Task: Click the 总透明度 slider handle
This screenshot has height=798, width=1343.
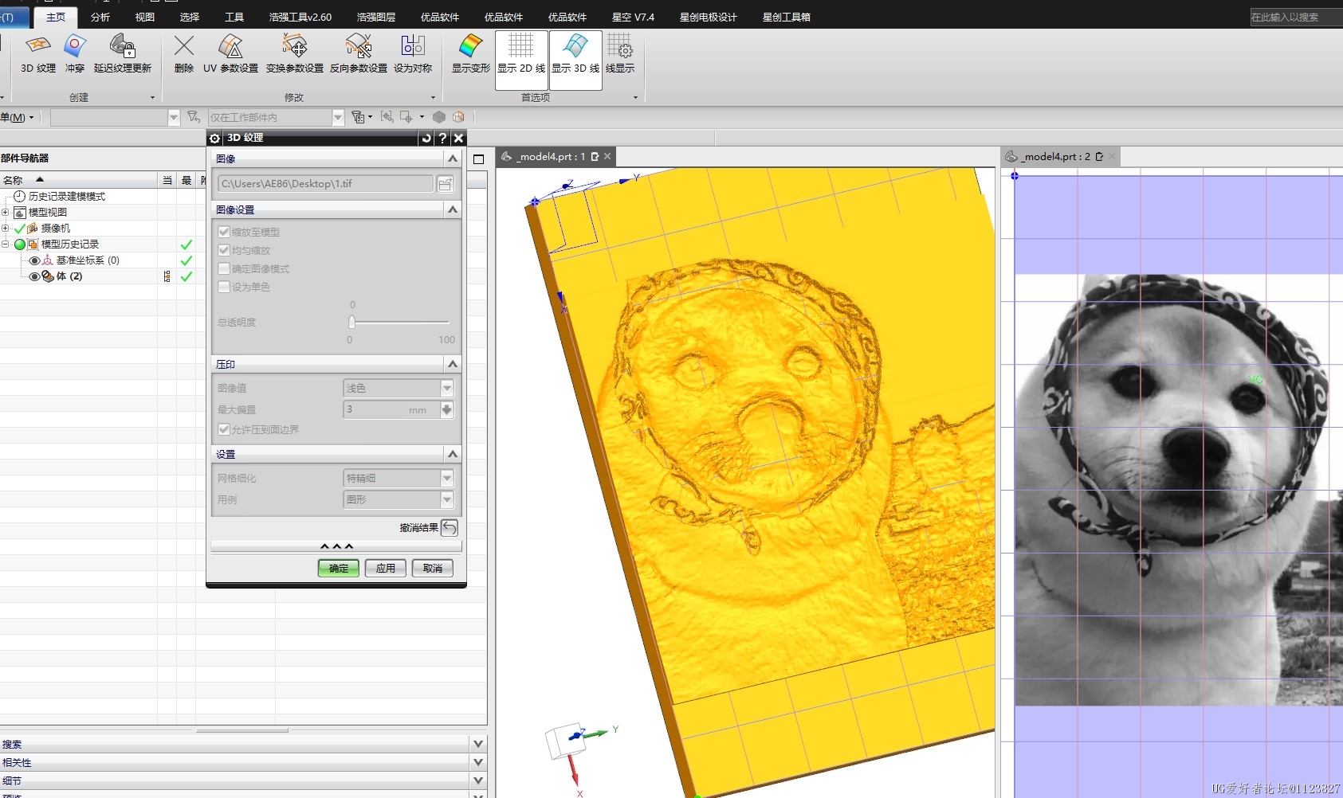Action: pos(351,322)
